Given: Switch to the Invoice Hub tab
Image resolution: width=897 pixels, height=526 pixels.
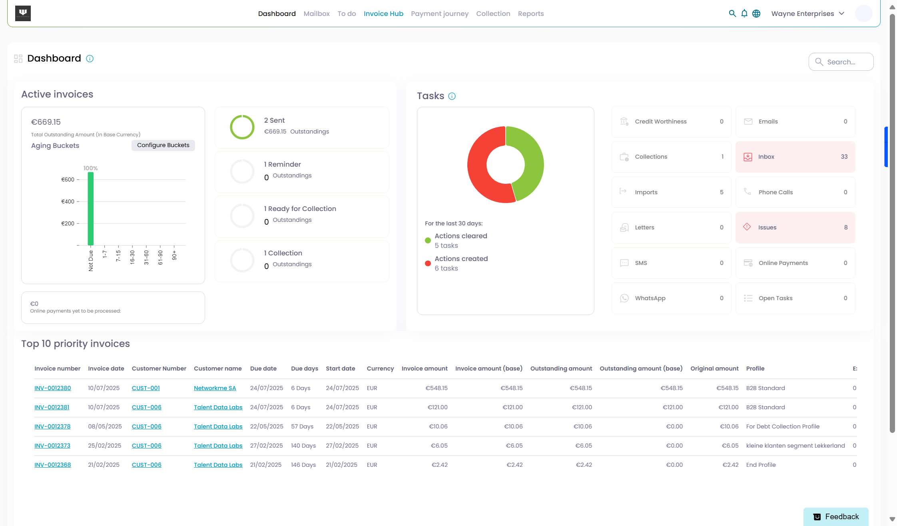Looking at the screenshot, I should pyautogui.click(x=383, y=14).
